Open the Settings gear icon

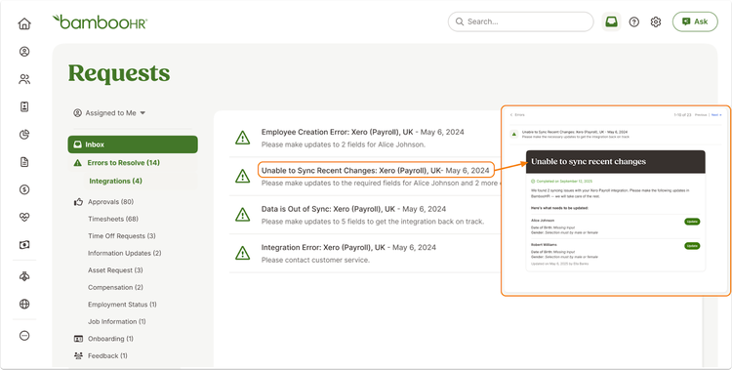tap(656, 21)
